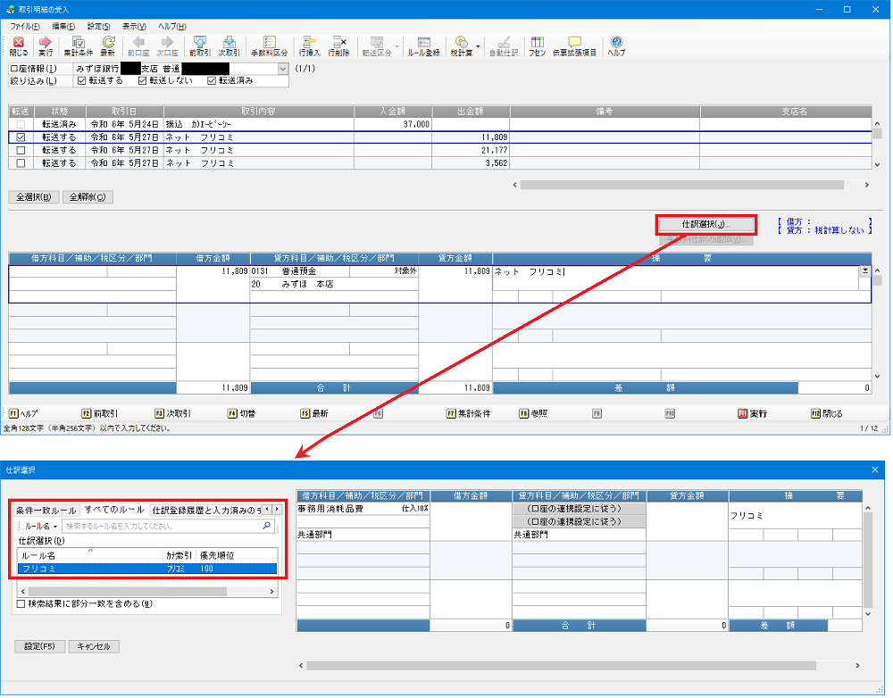Select the フリコミ rule row
This screenshot has width=893, height=698.
point(147,569)
